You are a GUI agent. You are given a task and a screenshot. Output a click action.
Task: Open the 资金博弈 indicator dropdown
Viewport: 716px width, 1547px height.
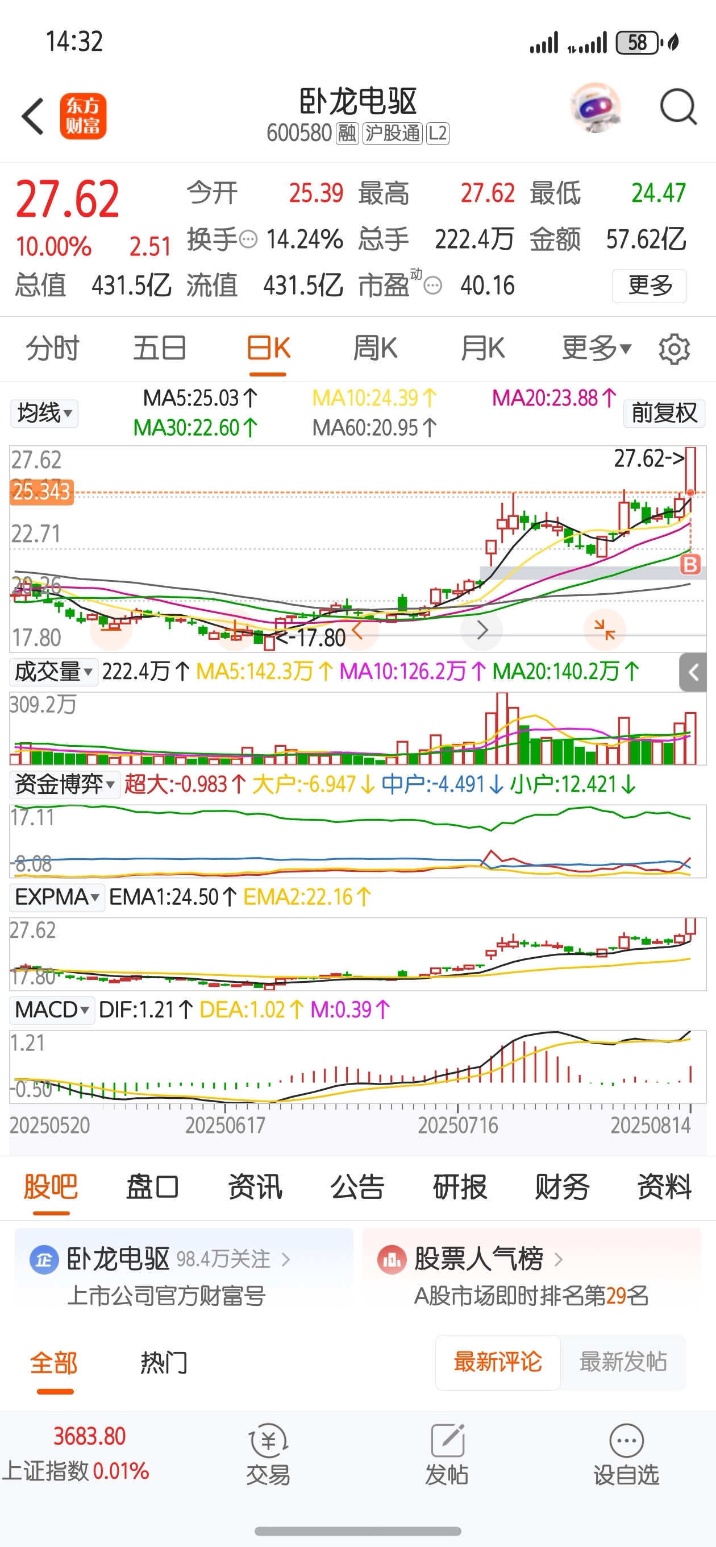[64, 784]
